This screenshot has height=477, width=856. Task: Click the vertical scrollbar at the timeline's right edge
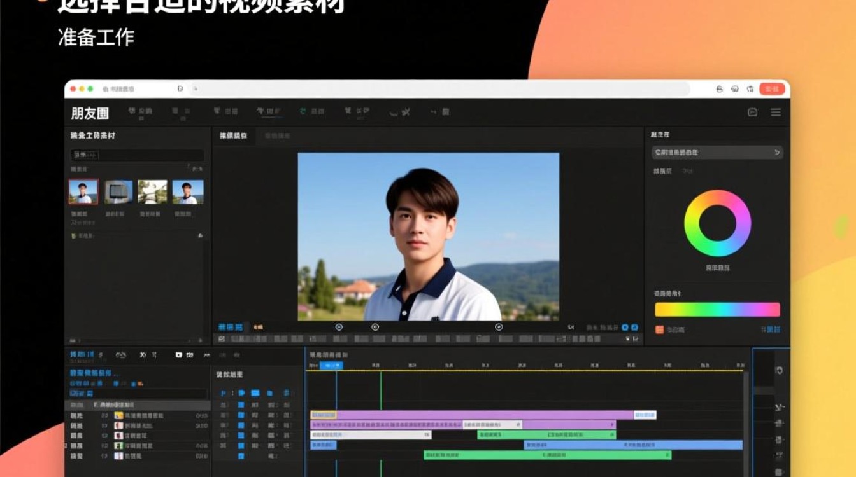[746, 423]
